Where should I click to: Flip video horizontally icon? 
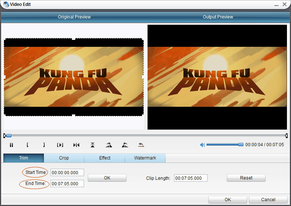point(76,145)
